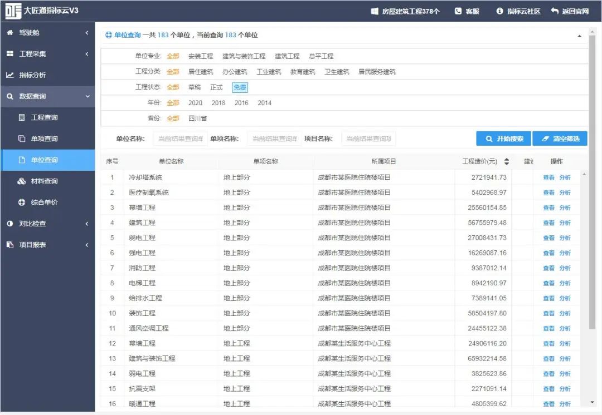Screen dimensions: 602x415
Task: Click the 清空筛选 button
Action: [x=560, y=139]
